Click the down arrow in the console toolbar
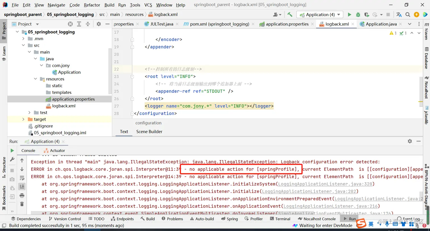 [x=22, y=169]
